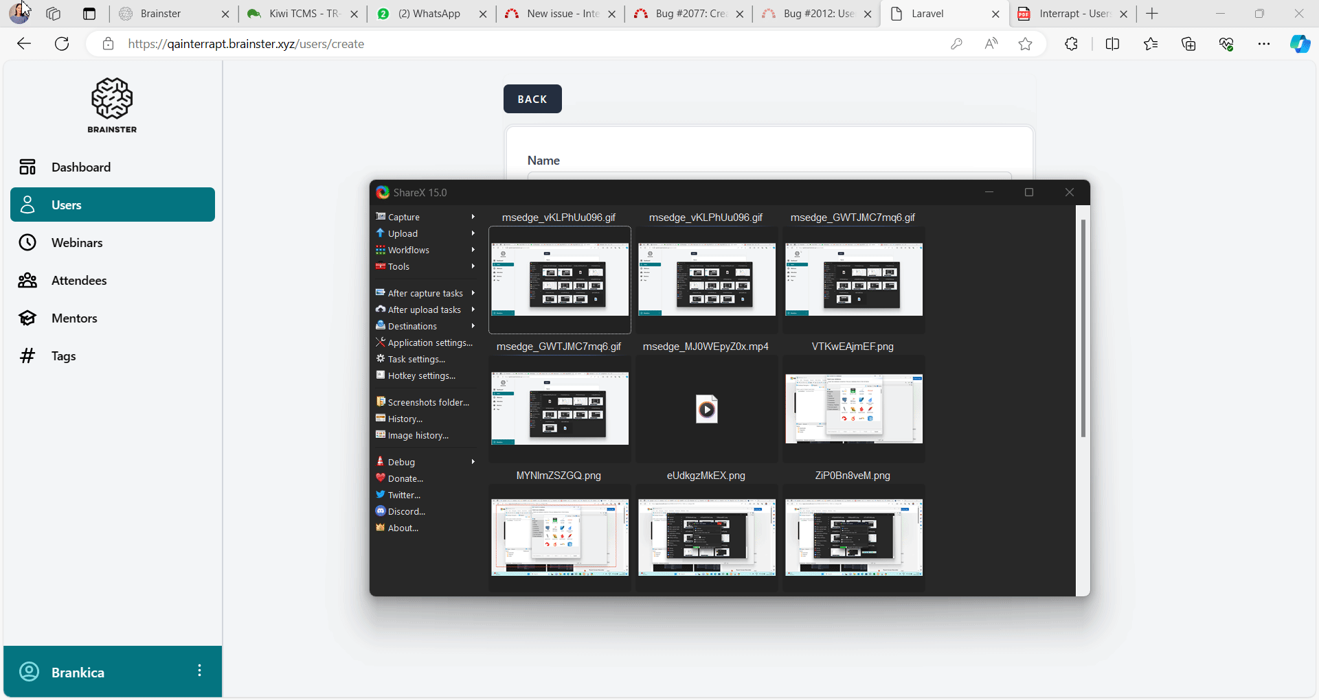
Task: Expand the Capture submenu arrow
Action: click(x=473, y=217)
